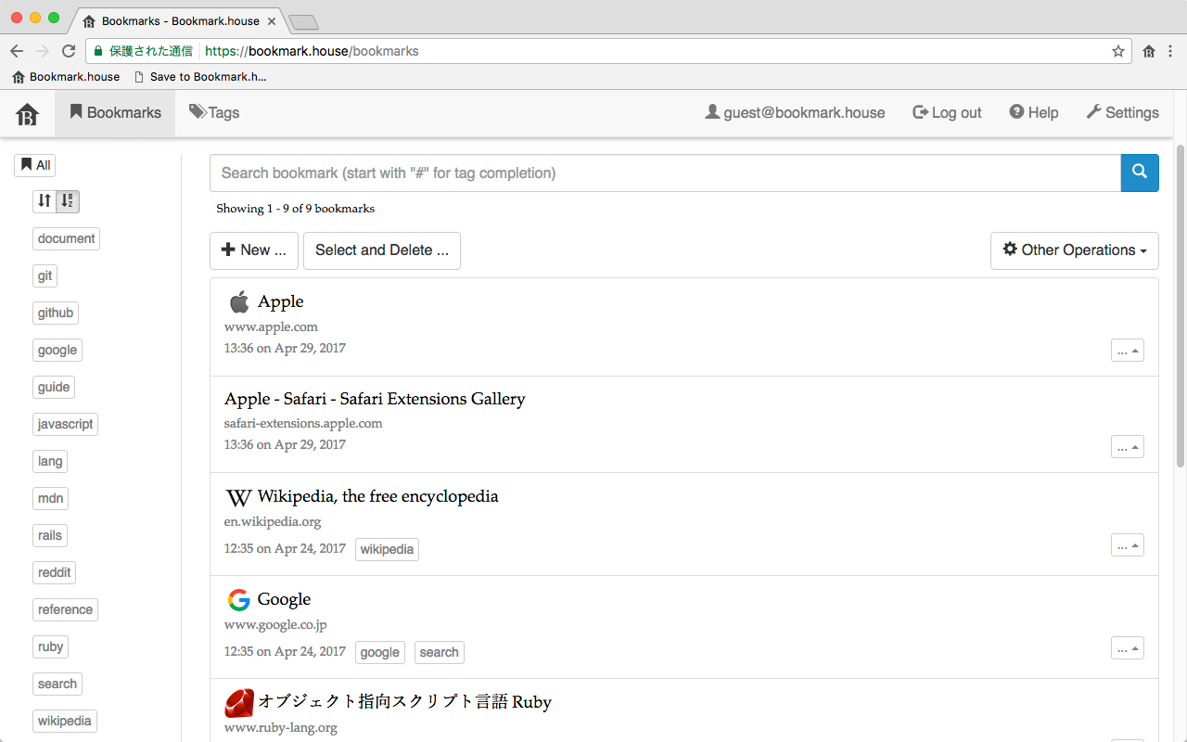Open options dropdown for Wikipedia bookmark
Viewport: 1187px width, 742px height.
coord(1128,544)
